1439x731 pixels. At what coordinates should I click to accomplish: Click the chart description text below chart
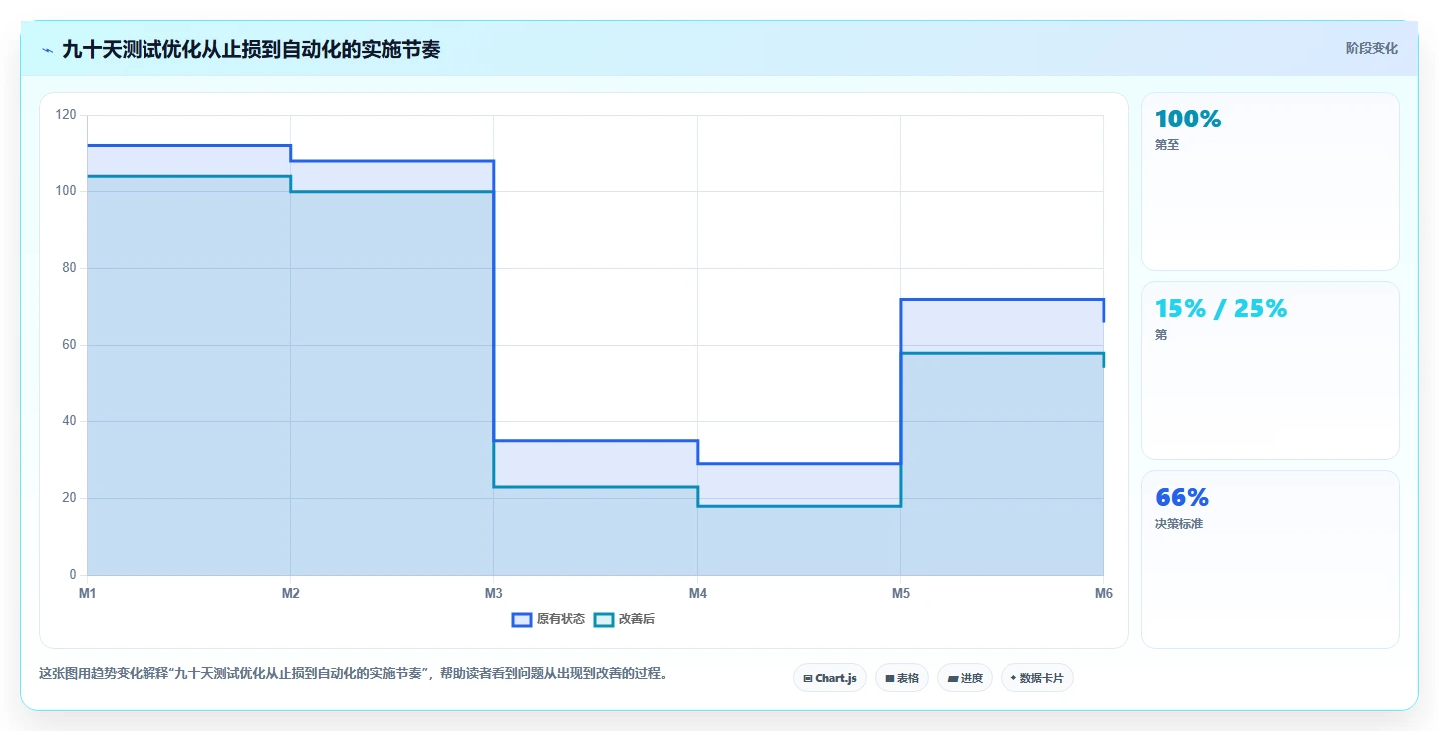click(353, 674)
